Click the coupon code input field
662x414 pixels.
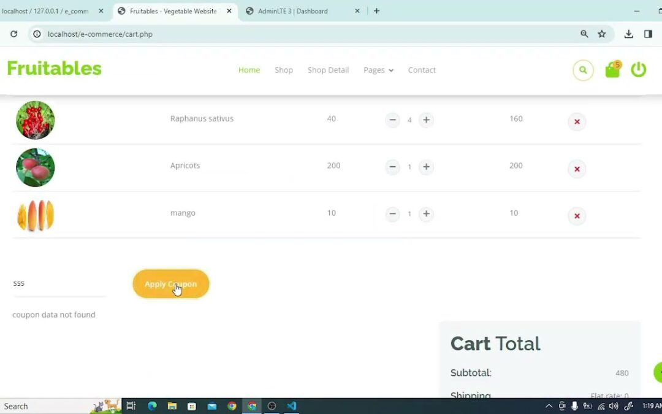[59, 283]
